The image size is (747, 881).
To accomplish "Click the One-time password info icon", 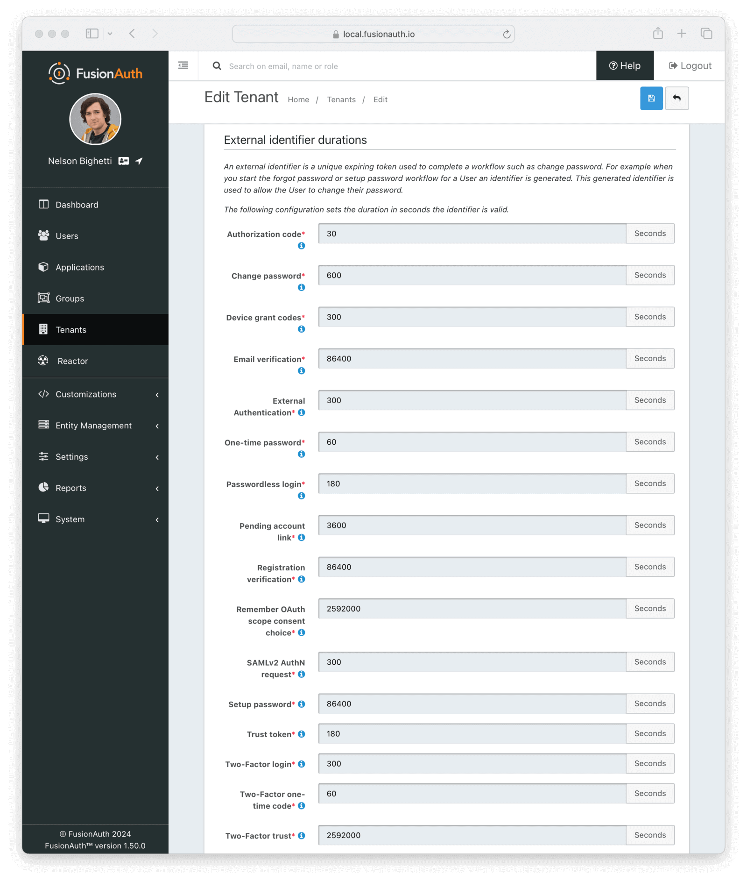I will (x=302, y=454).
